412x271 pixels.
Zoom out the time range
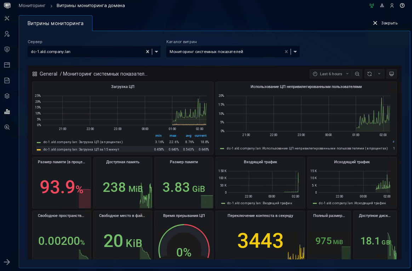tap(357, 74)
